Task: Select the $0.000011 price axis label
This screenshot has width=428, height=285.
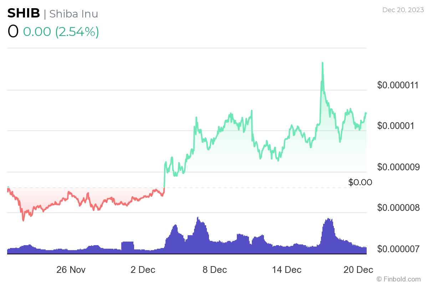Action: pos(398,85)
